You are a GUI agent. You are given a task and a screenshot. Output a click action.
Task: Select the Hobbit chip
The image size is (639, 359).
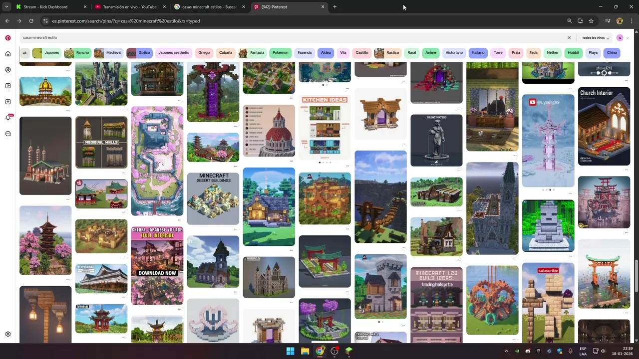click(574, 53)
